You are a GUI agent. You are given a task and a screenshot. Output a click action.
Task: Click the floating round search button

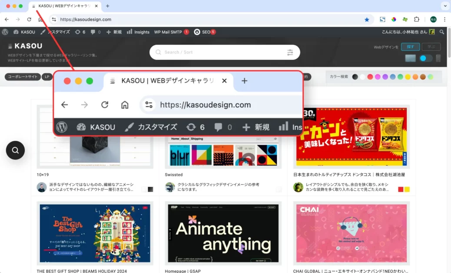tap(15, 150)
